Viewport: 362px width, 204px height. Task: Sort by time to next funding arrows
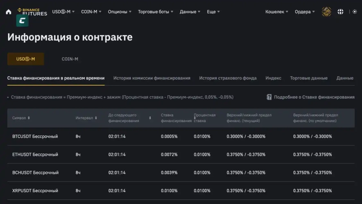point(150,118)
